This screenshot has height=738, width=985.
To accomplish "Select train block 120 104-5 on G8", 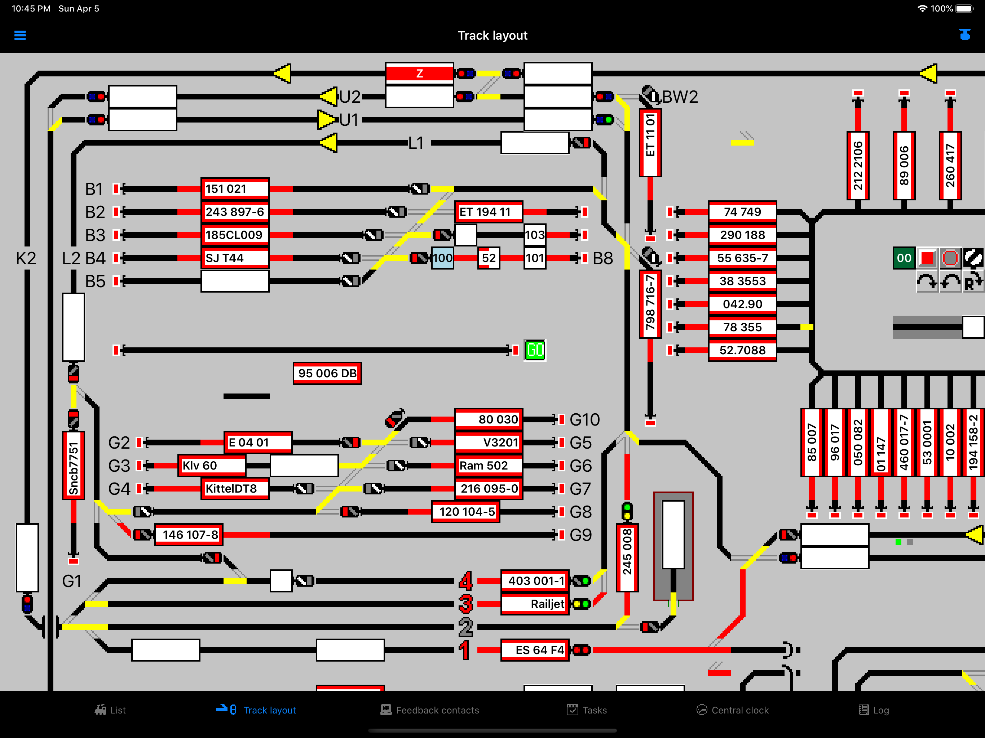I will pyautogui.click(x=466, y=512).
